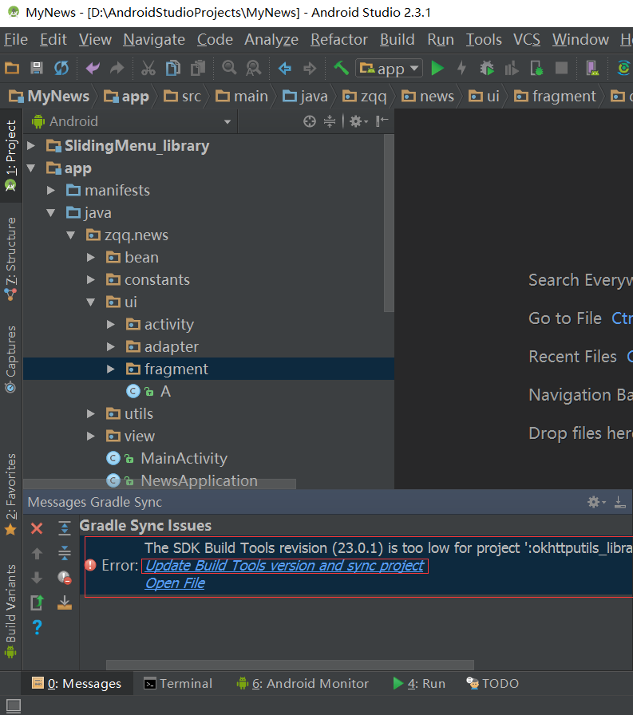This screenshot has width=633, height=715.
Task: Expand the bean package
Action: click(90, 257)
